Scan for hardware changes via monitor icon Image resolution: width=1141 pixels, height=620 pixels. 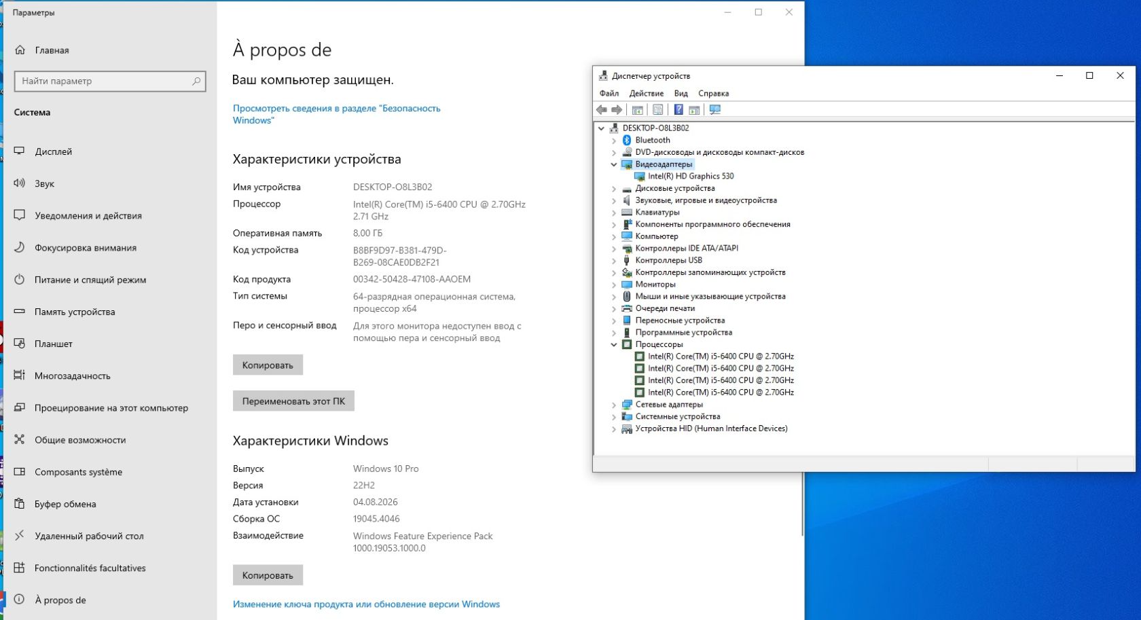pyautogui.click(x=715, y=110)
